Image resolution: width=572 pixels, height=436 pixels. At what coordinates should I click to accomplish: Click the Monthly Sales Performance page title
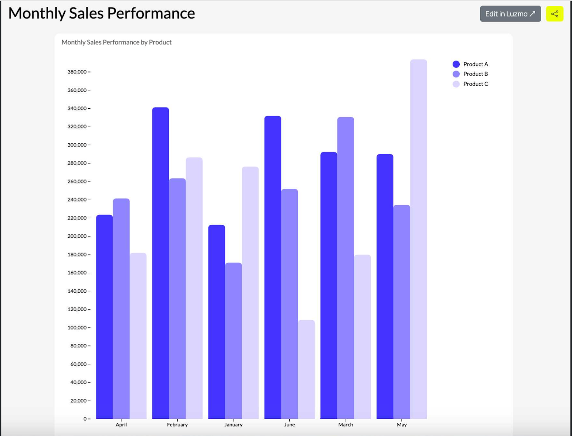101,13
